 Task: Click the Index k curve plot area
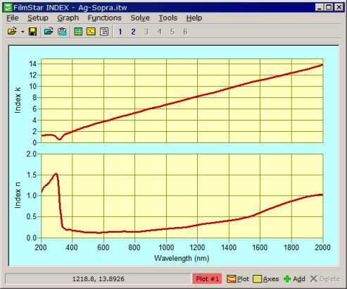182,101
